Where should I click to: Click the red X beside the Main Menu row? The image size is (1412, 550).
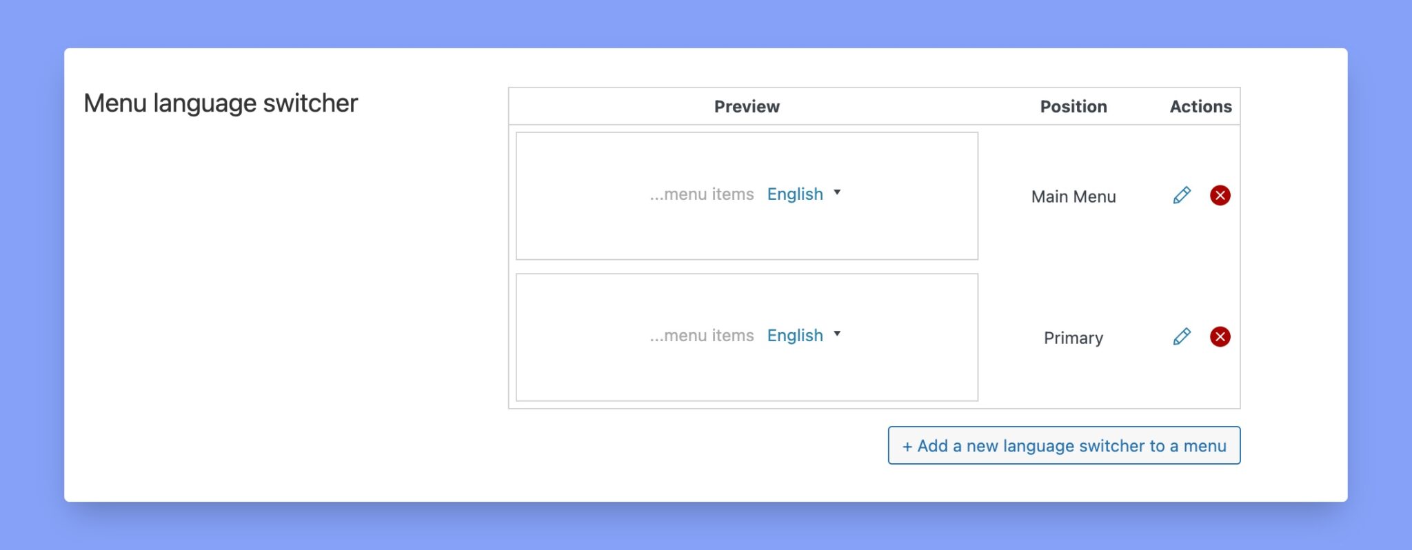pos(1220,195)
